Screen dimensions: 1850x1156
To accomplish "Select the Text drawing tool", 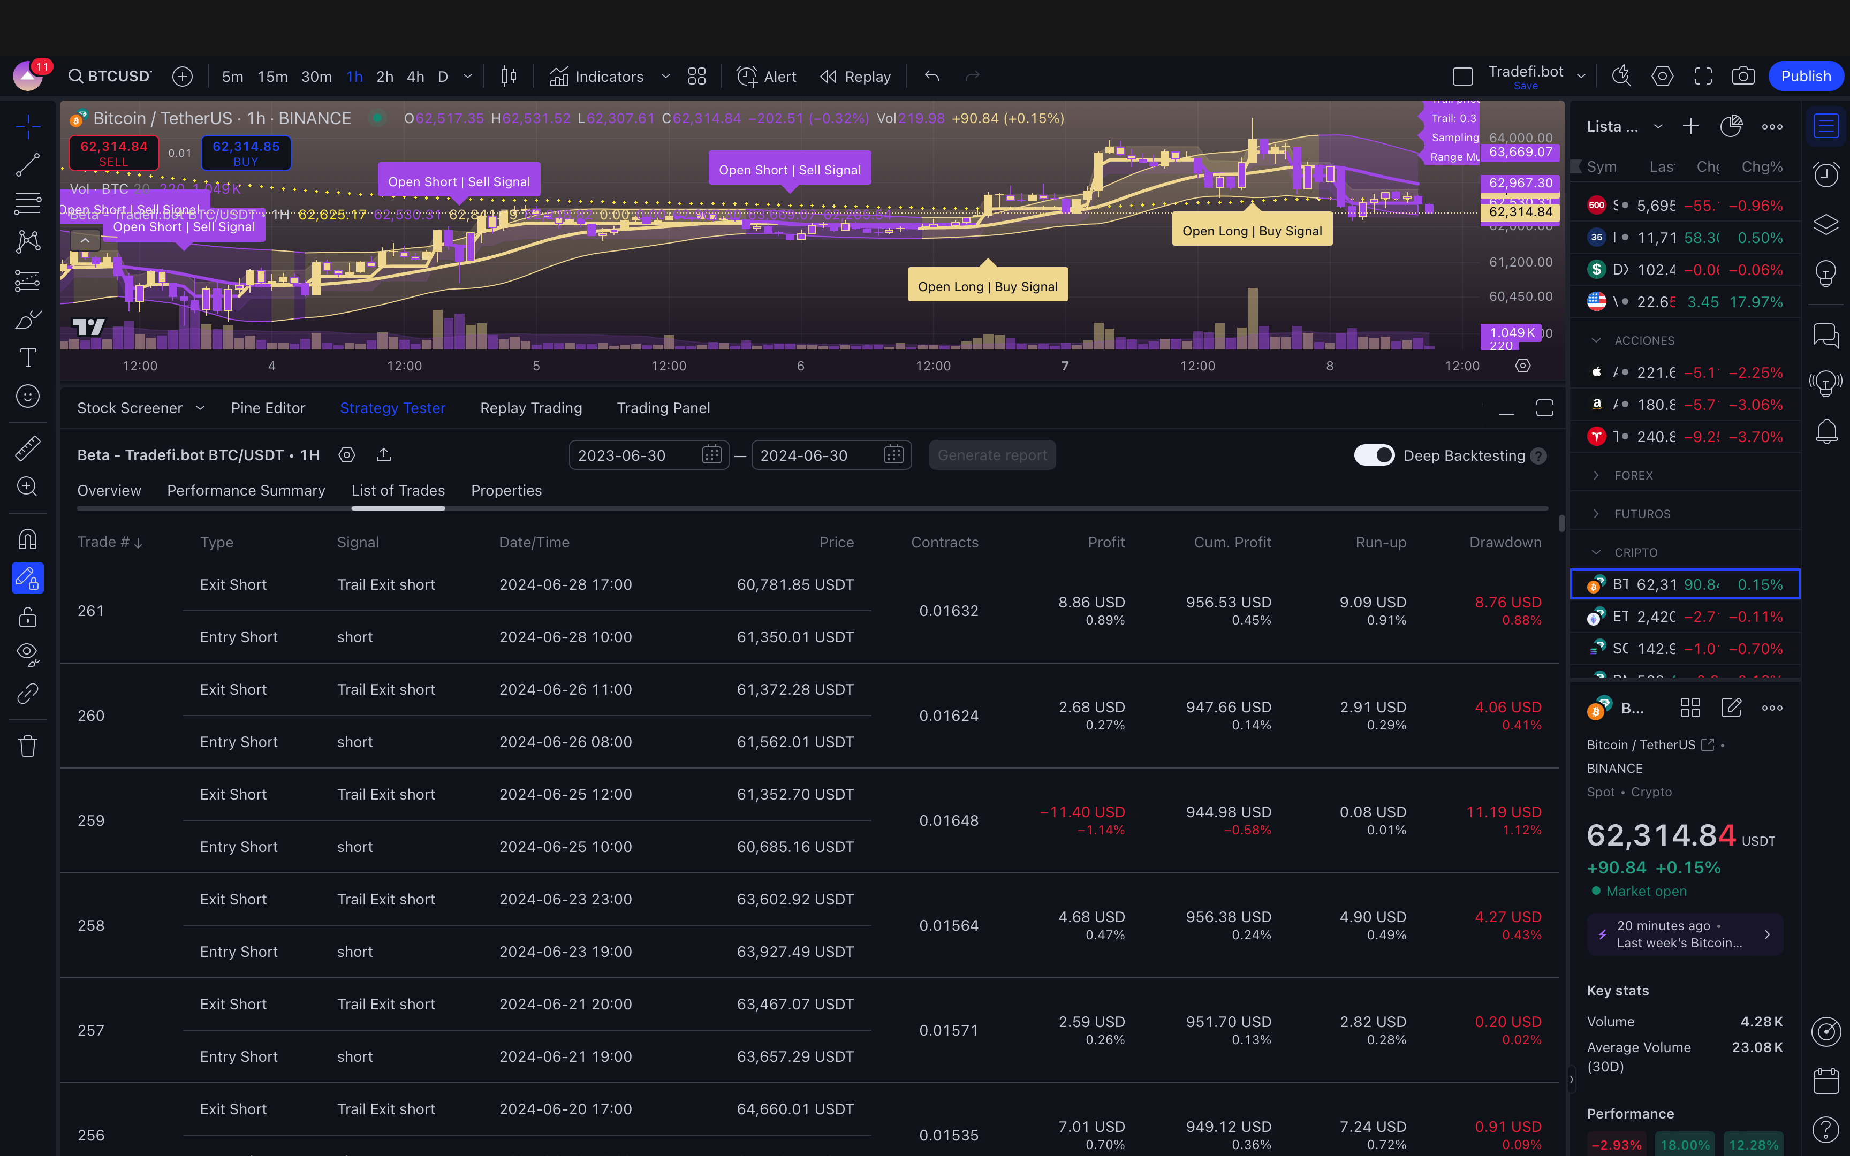I will (28, 357).
